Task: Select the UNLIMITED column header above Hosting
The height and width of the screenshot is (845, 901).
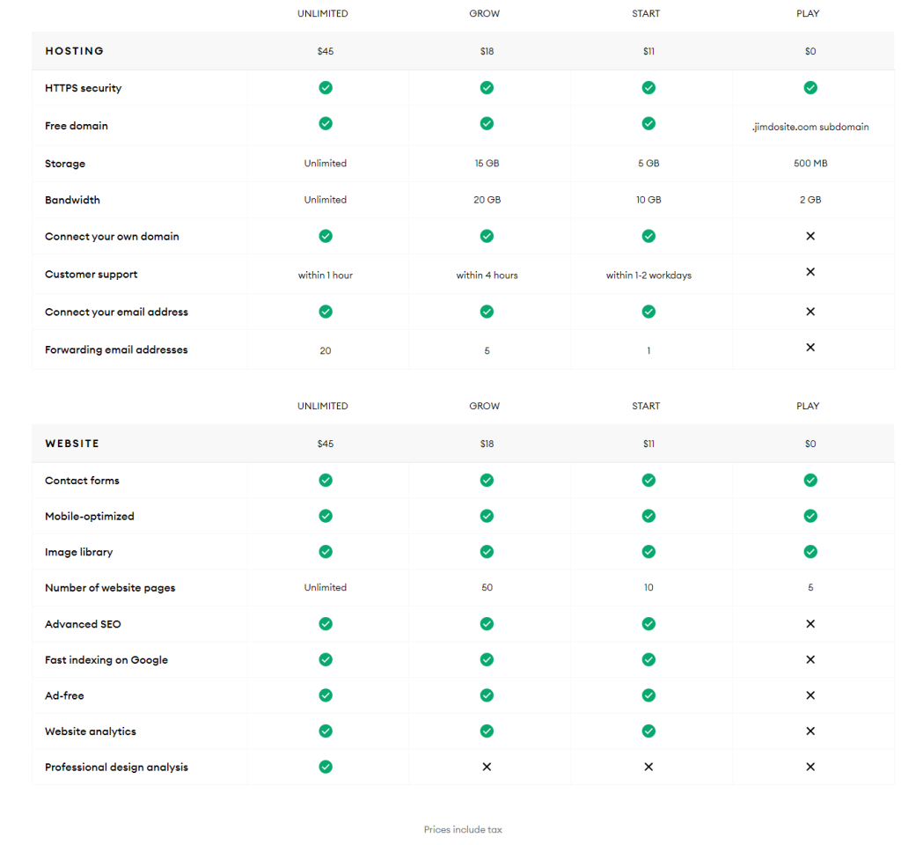Action: pyautogui.click(x=323, y=14)
